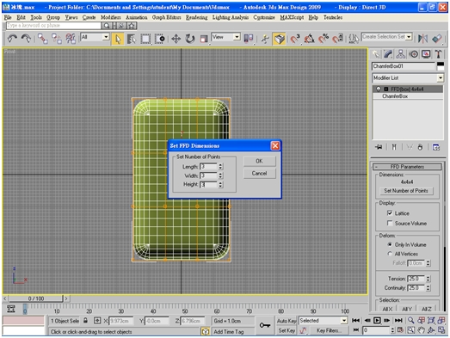This screenshot has width=450, height=338.
Task: Switch to the Display command panel
Action: (426, 54)
